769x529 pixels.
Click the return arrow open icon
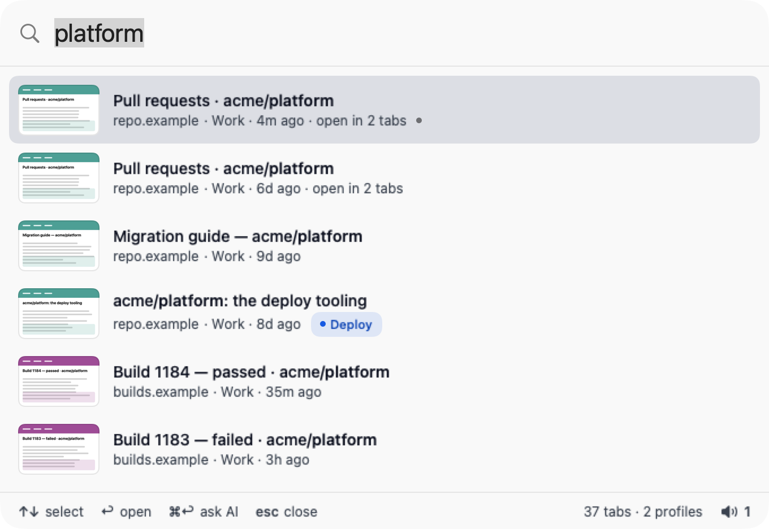coord(107,511)
